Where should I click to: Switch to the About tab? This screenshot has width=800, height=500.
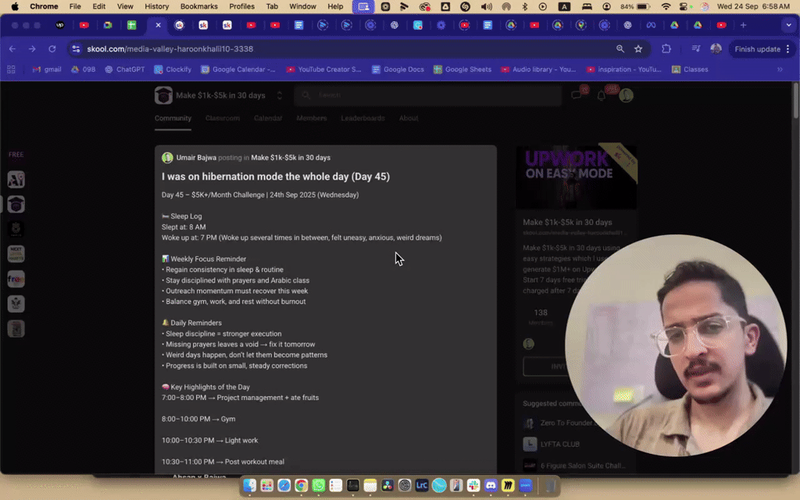coord(409,118)
